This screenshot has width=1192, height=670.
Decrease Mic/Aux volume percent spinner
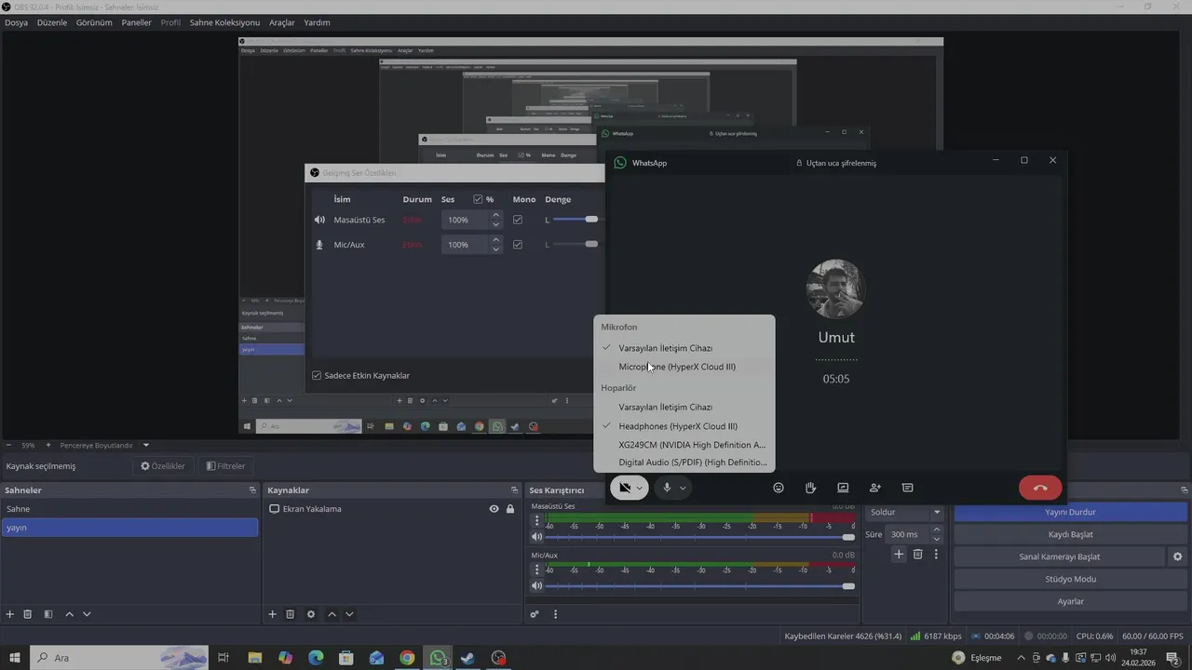coord(495,249)
